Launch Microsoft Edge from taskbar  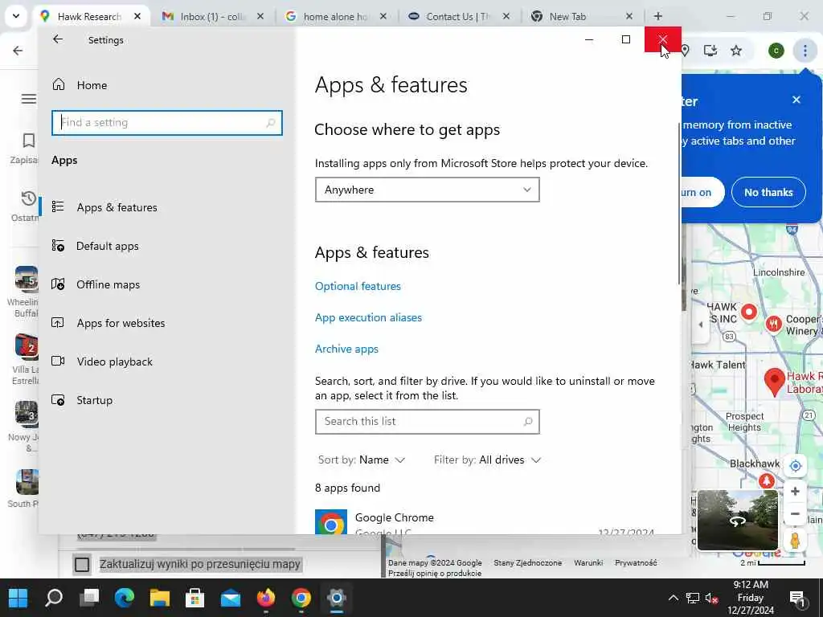[124, 598]
